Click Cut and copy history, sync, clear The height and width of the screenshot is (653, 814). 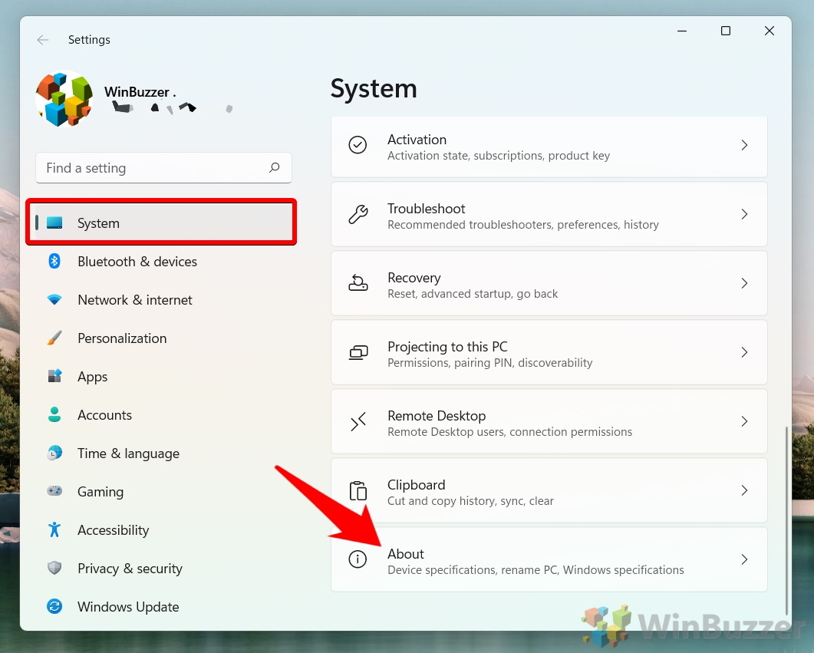470,501
